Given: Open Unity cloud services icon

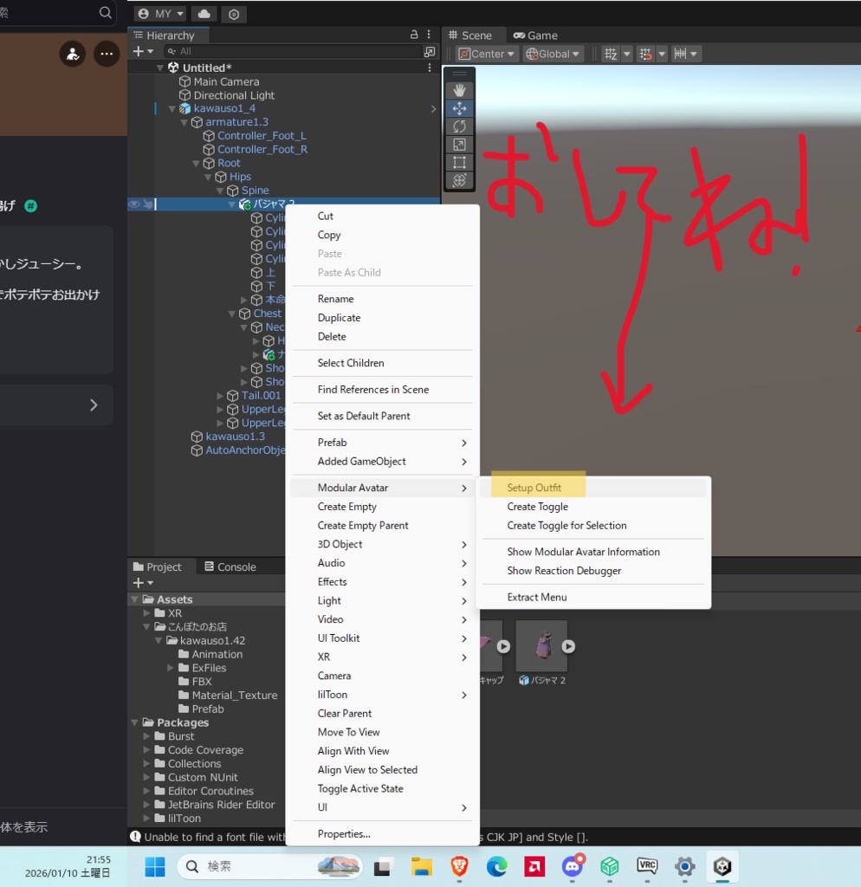Looking at the screenshot, I should pos(204,14).
